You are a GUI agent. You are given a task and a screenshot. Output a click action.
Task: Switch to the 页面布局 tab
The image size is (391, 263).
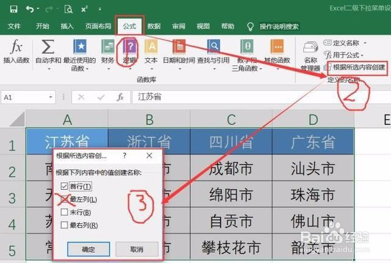[x=98, y=26]
